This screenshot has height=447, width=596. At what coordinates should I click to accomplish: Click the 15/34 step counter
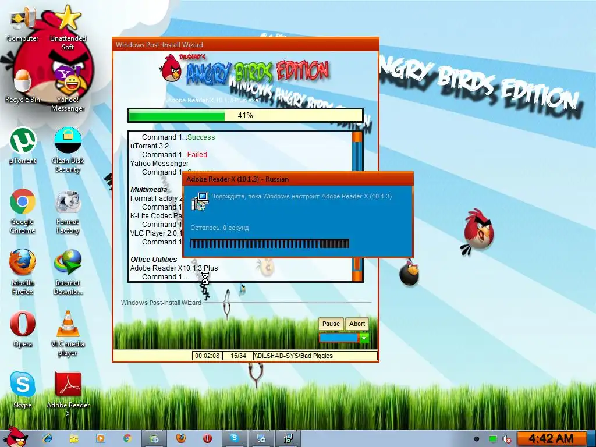click(238, 356)
